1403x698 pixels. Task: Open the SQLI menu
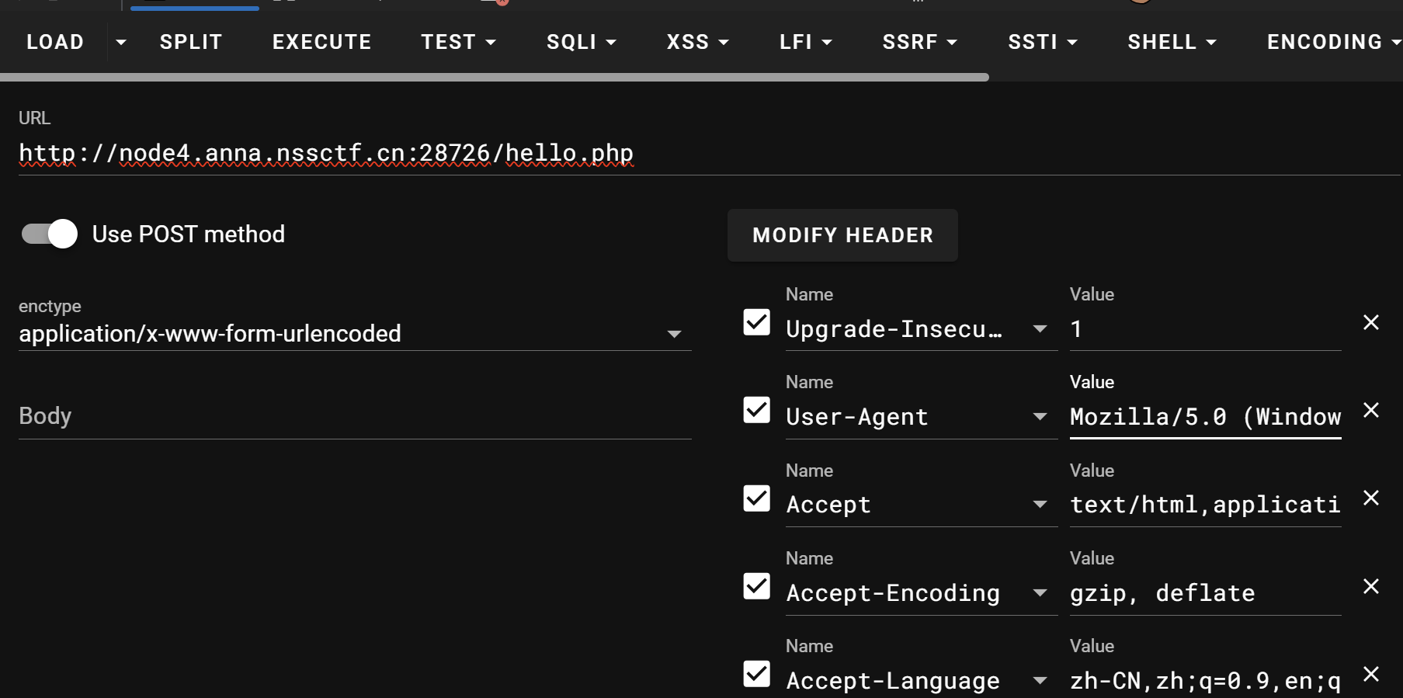[581, 42]
